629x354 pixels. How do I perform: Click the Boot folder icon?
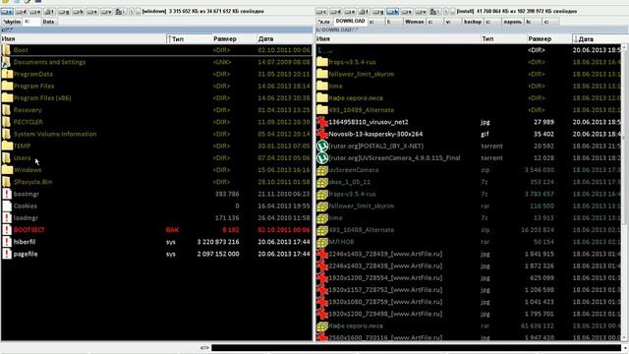(x=7, y=50)
